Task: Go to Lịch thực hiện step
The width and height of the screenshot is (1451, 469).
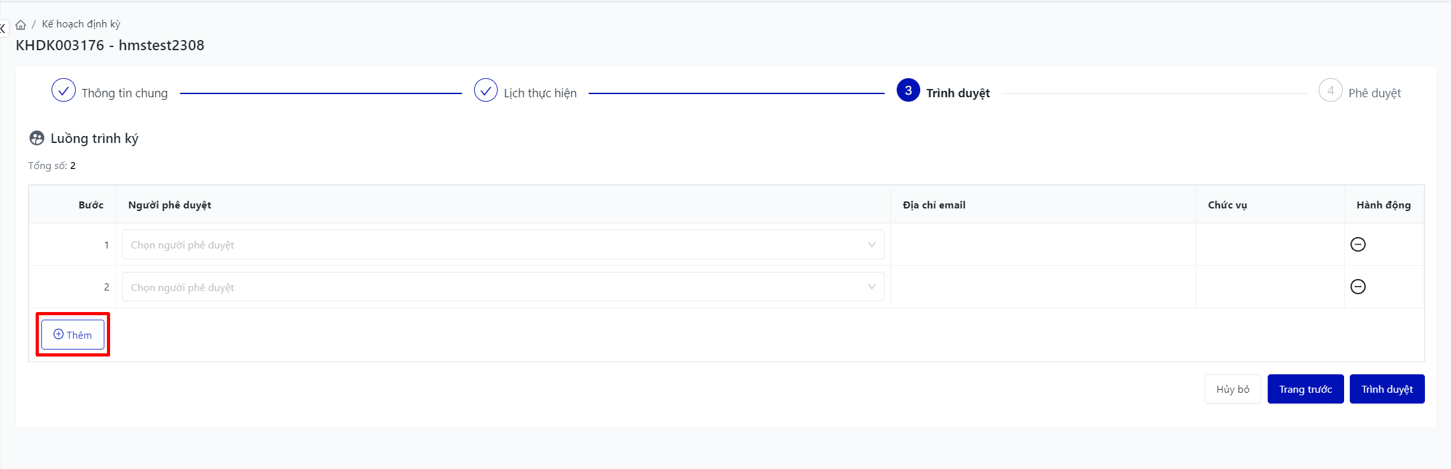Action: point(540,93)
